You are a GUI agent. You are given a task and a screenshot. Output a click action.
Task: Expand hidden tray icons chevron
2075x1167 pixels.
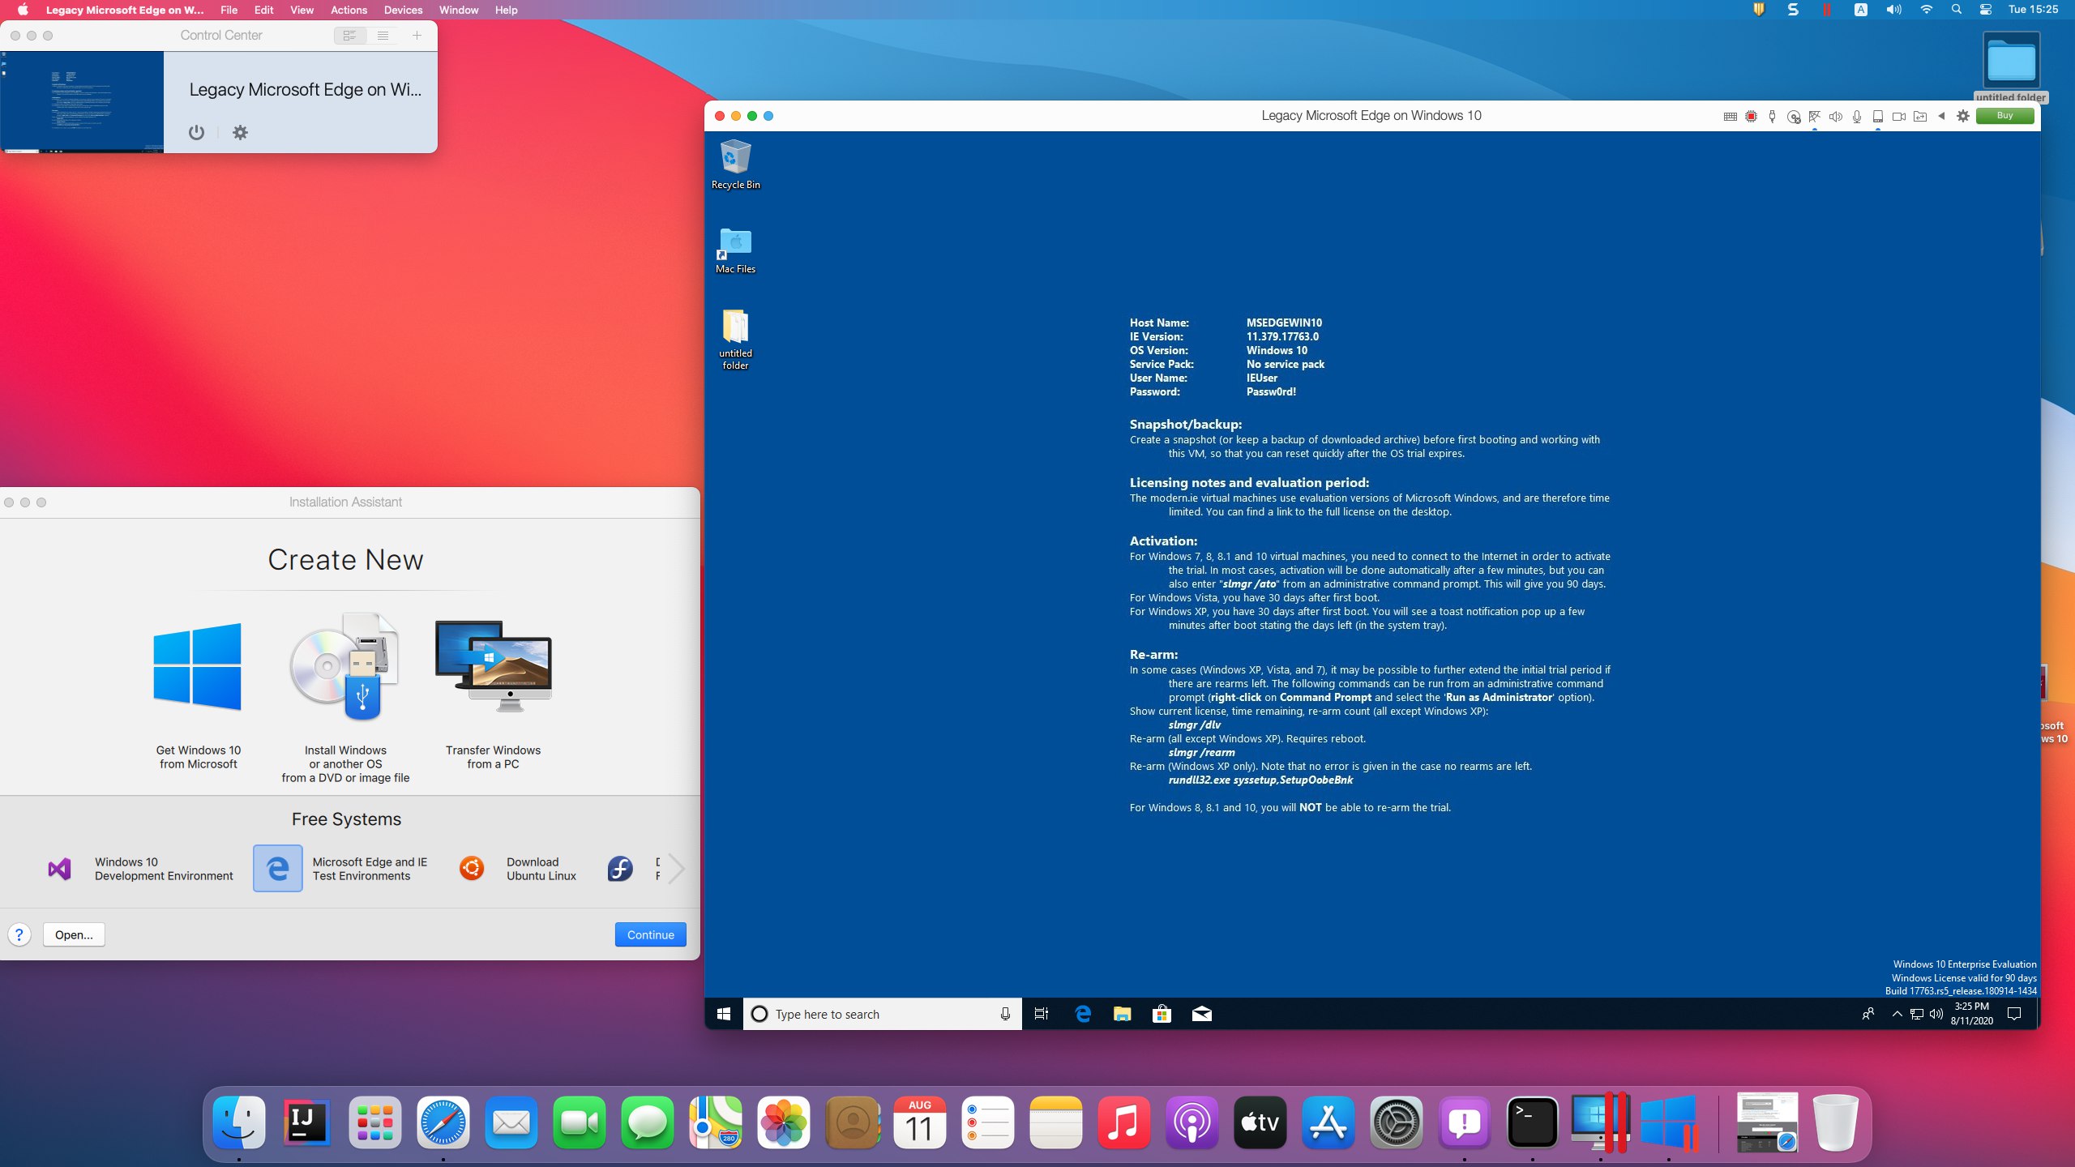[x=1897, y=1014]
